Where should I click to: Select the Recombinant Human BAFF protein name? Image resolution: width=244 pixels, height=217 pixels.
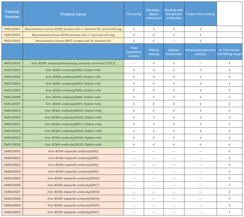point(73,41)
